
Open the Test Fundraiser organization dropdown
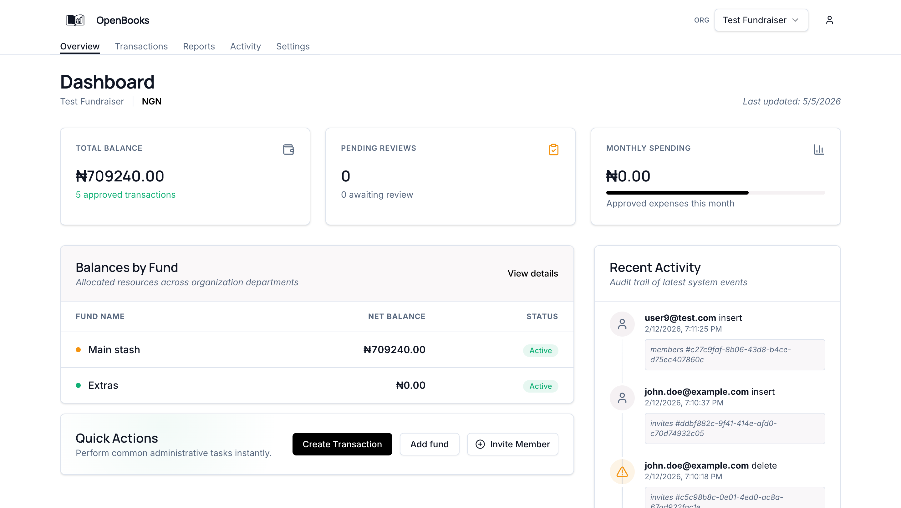(761, 20)
